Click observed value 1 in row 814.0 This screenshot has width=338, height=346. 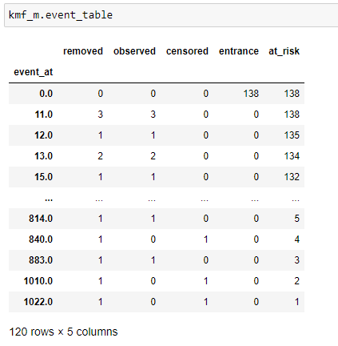(x=153, y=219)
